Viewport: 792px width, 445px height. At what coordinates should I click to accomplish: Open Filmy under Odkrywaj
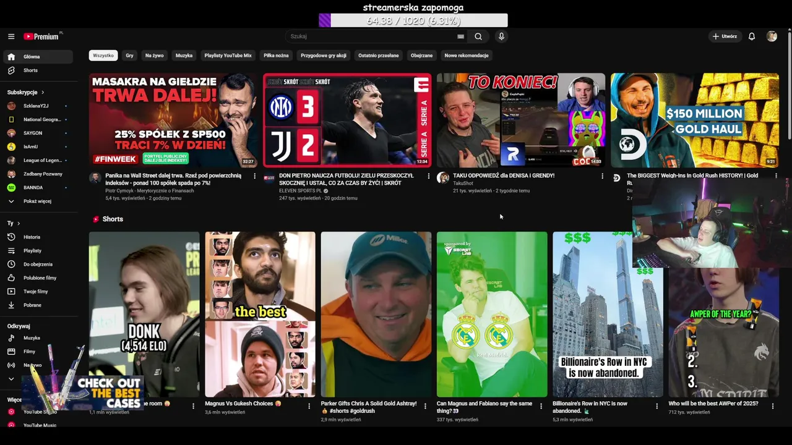(x=37, y=352)
